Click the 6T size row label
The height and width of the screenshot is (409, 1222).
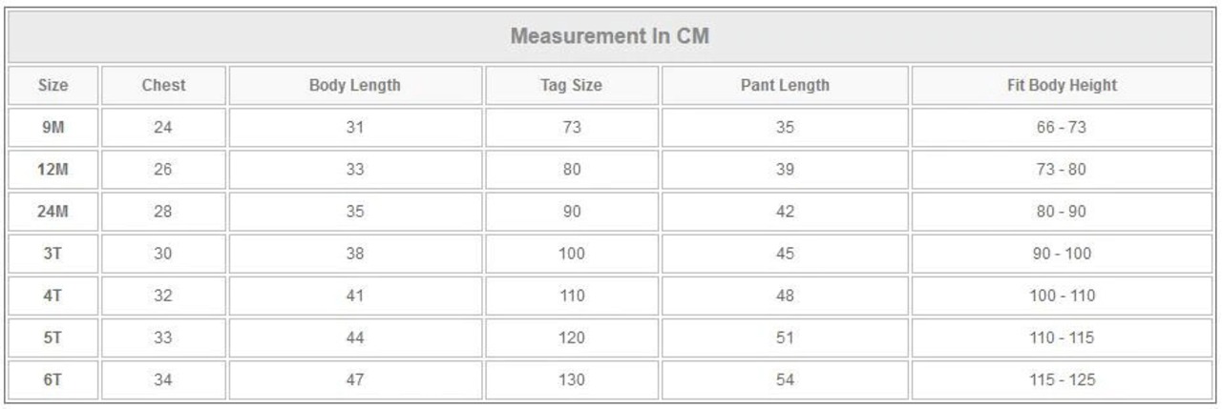pos(53,379)
